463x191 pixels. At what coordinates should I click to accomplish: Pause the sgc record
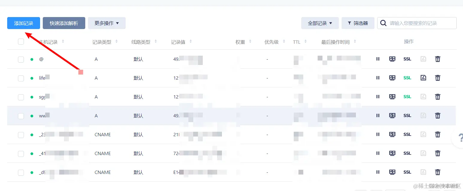378,97
